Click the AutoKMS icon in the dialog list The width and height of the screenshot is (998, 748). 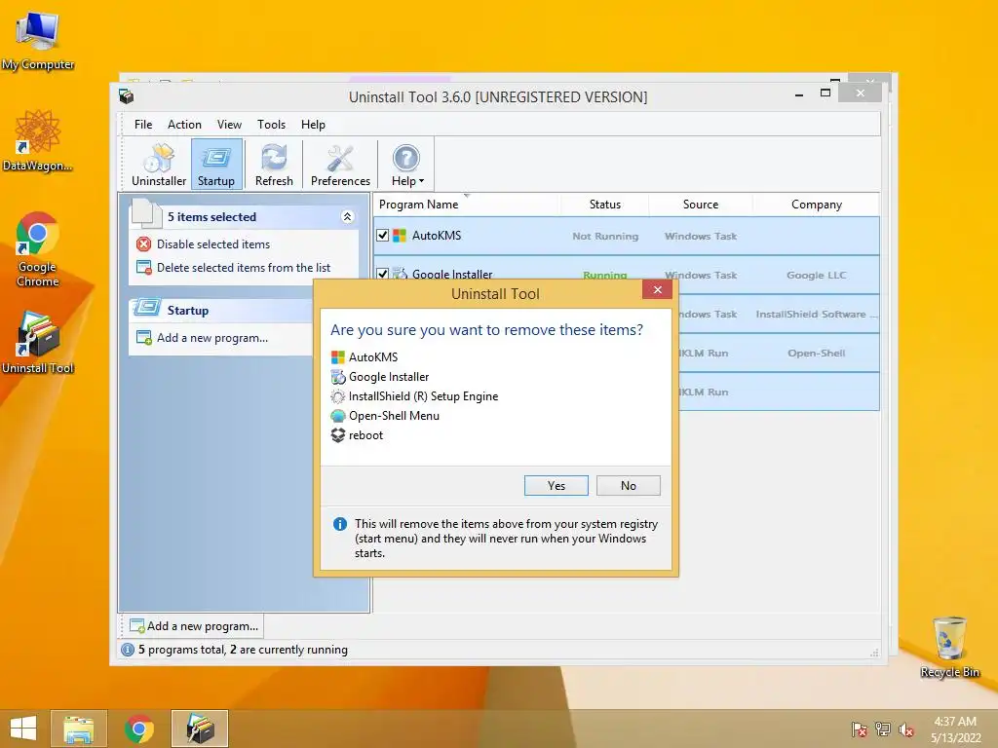tap(338, 357)
